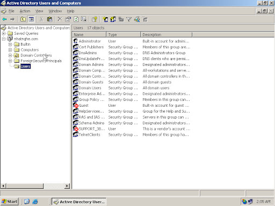Select the Domain Admins group
Viewport: 275px width, 206px height.
click(x=91, y=64)
